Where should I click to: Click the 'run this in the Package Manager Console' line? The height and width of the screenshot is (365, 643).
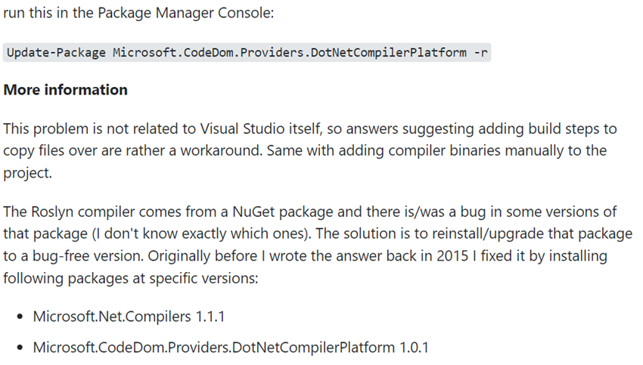138,13
